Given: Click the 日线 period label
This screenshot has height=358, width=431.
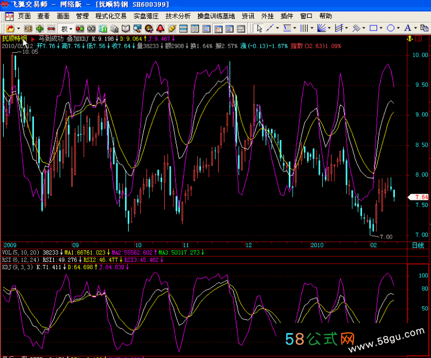Looking at the screenshot, I should (418, 245).
